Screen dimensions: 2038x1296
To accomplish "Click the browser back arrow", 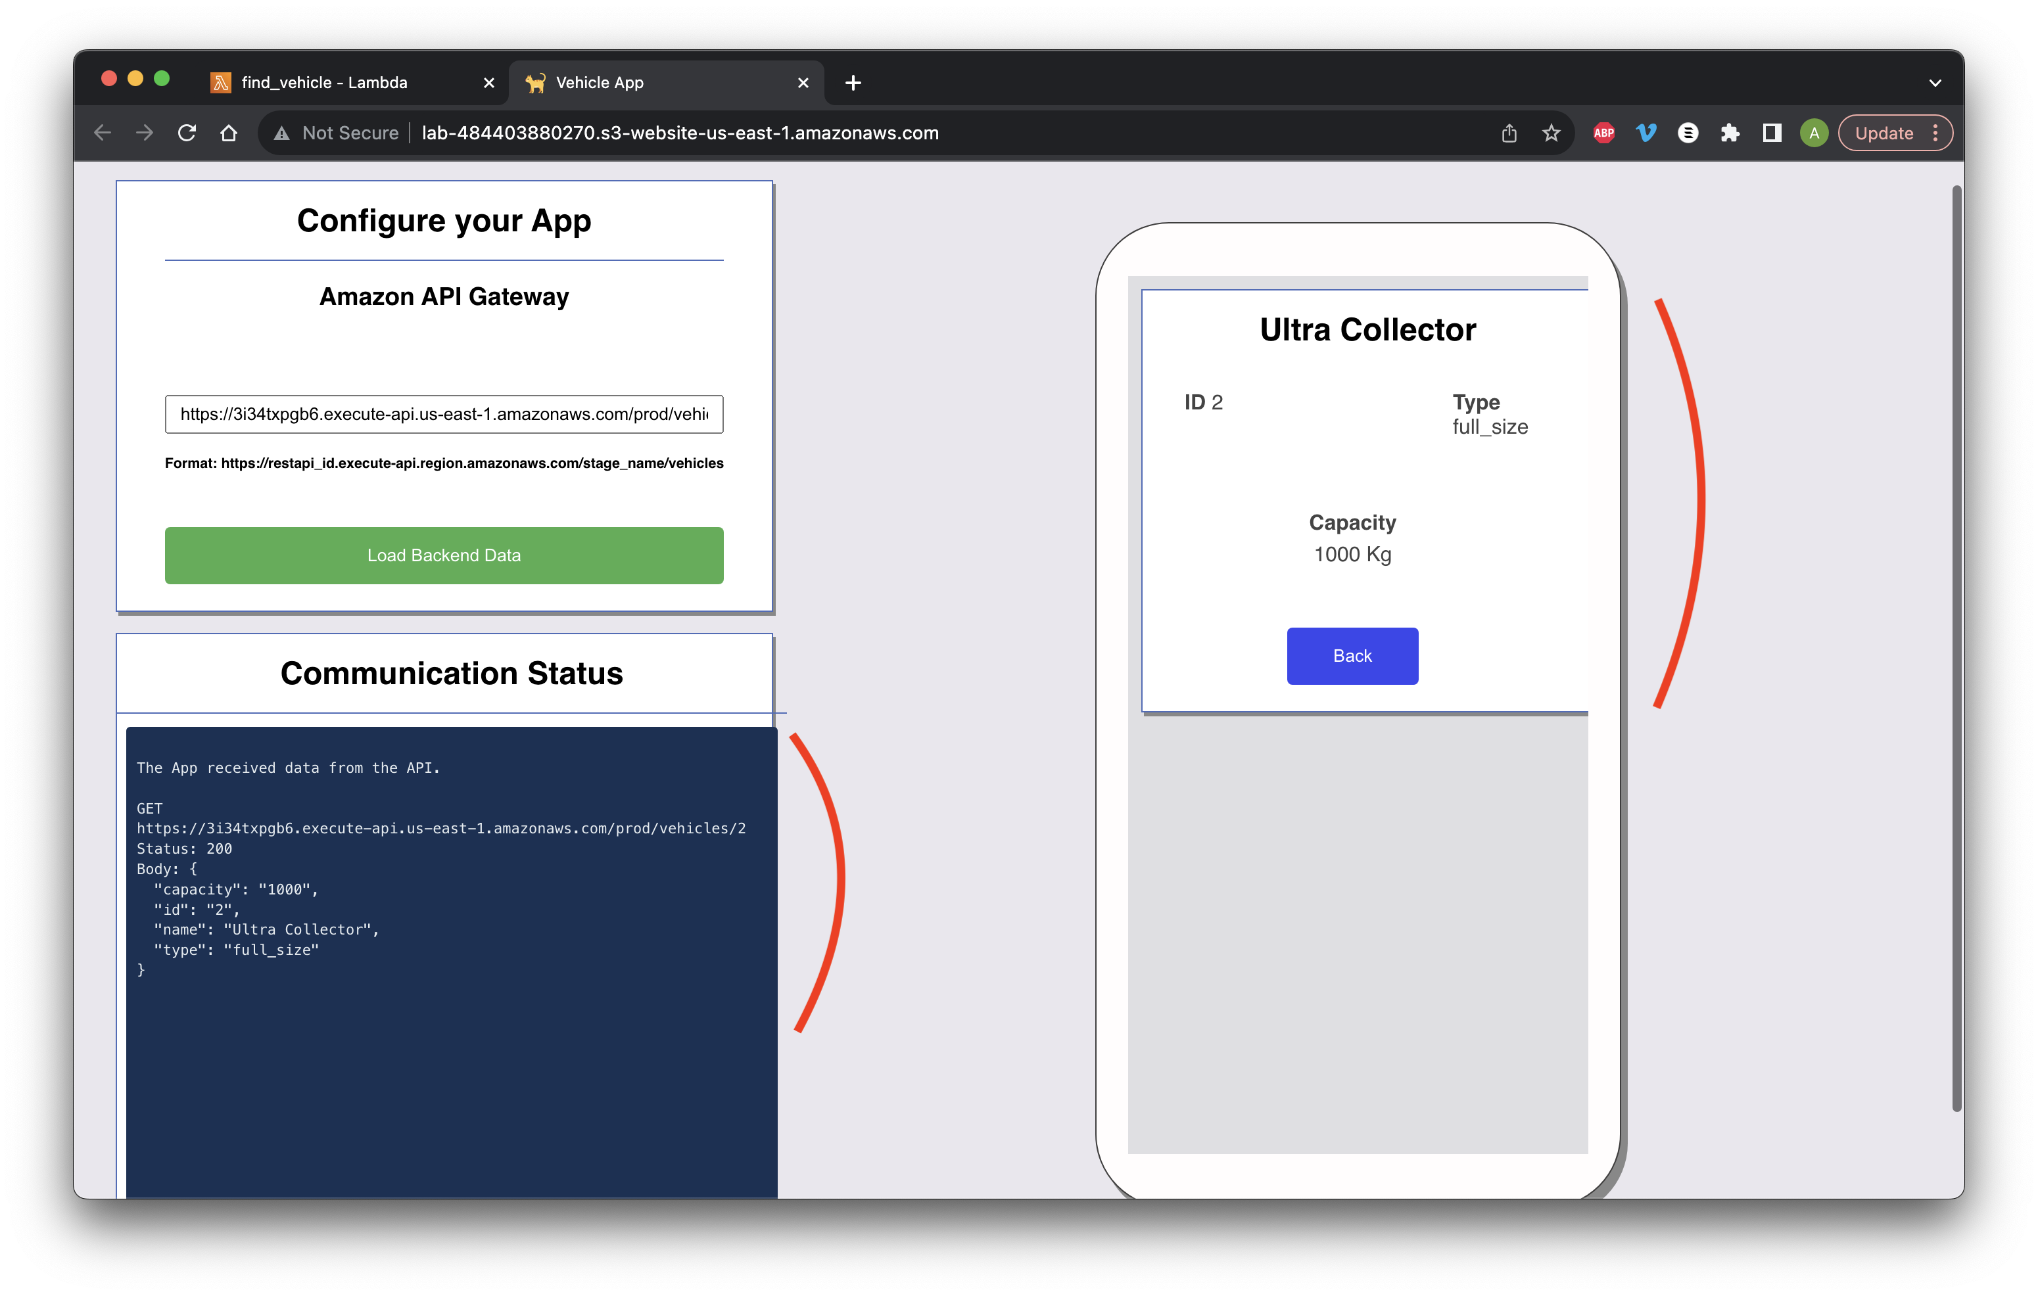I will (103, 133).
